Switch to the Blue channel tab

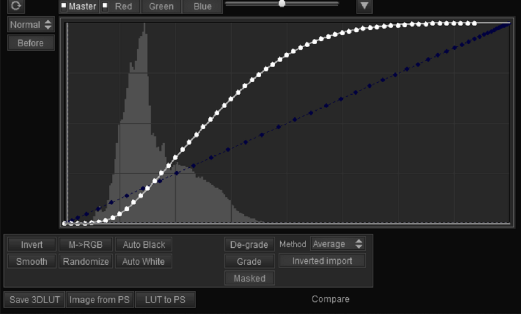(x=203, y=7)
